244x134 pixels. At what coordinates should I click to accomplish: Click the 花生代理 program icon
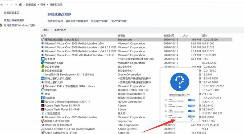[43, 59]
